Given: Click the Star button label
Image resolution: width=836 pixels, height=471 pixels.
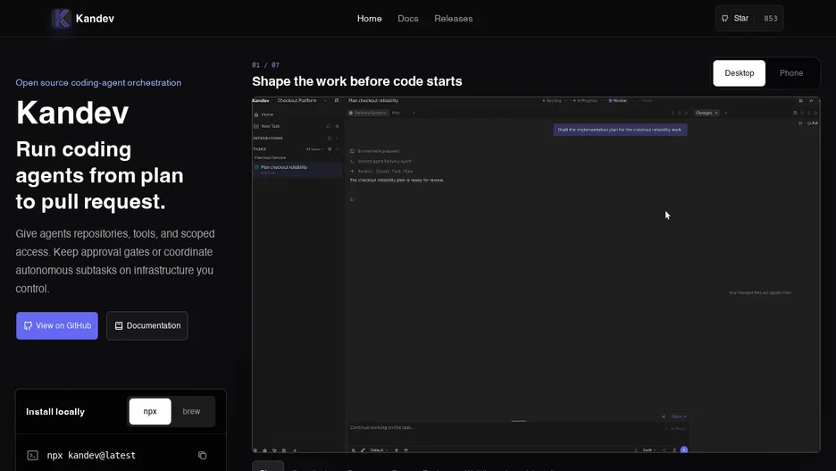Looking at the screenshot, I should 741,18.
